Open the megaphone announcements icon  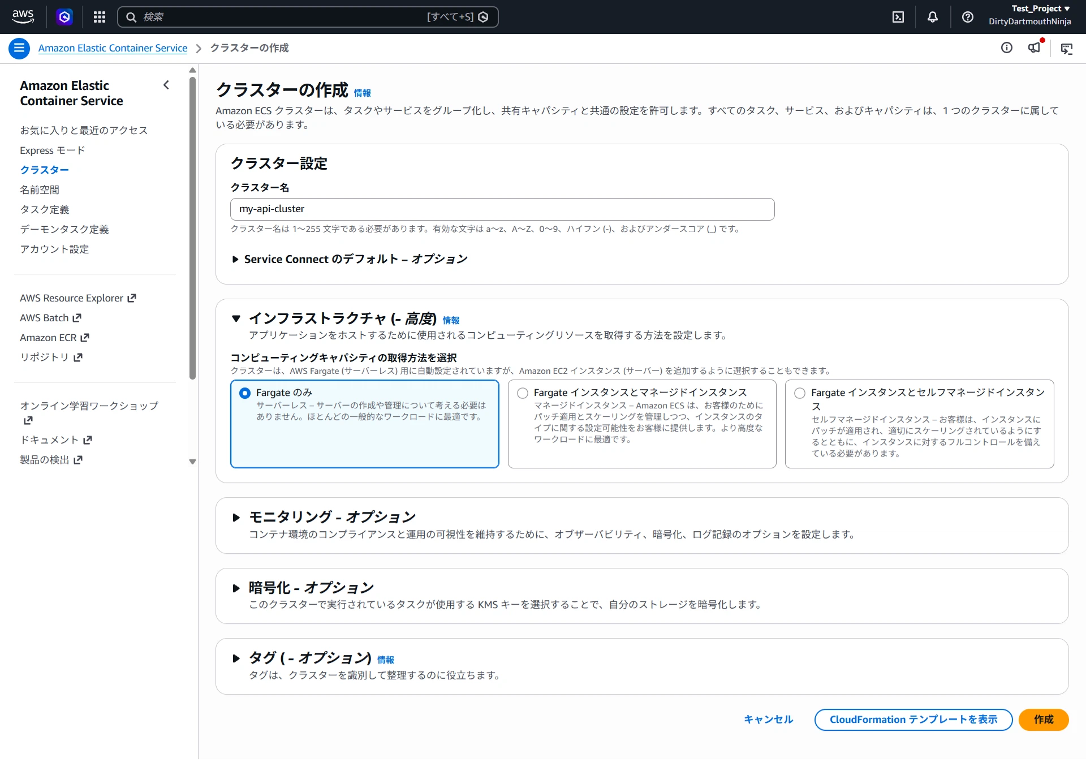tap(1035, 48)
